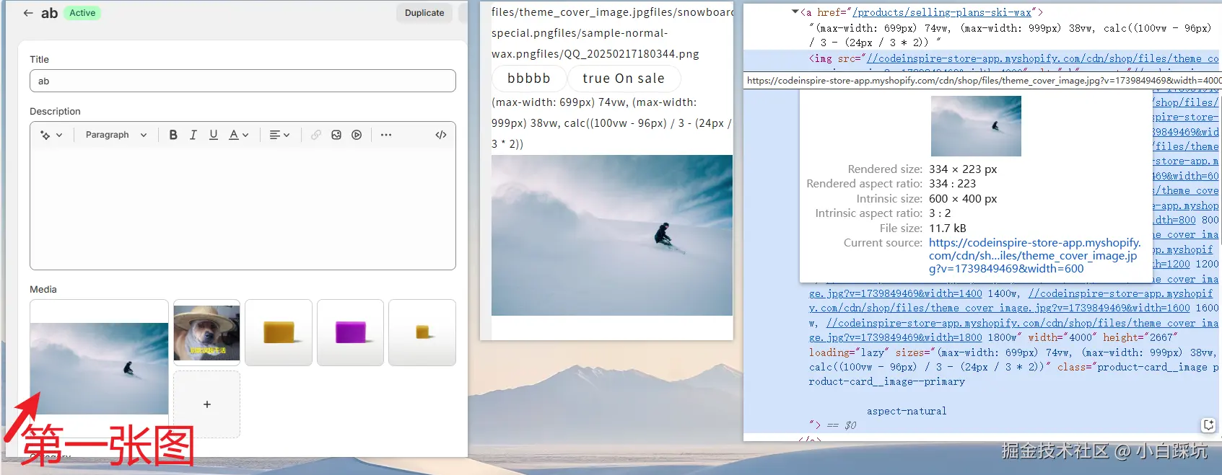1222x475 pixels.
Task: Select the purple wax media thumbnail
Action: click(350, 332)
